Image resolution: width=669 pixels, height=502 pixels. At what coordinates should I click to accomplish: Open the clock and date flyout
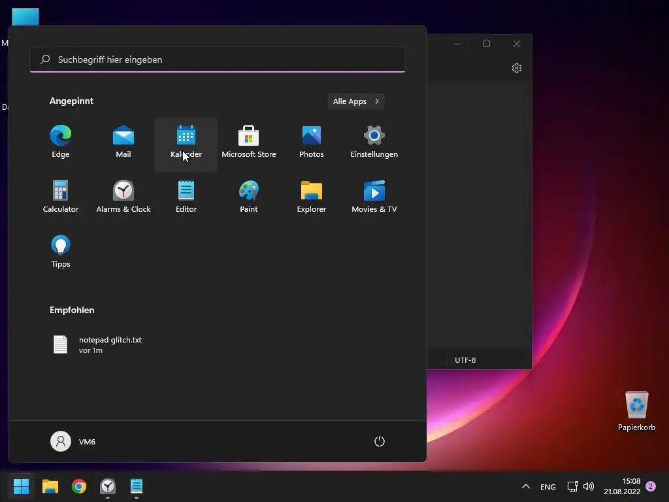[x=622, y=486]
